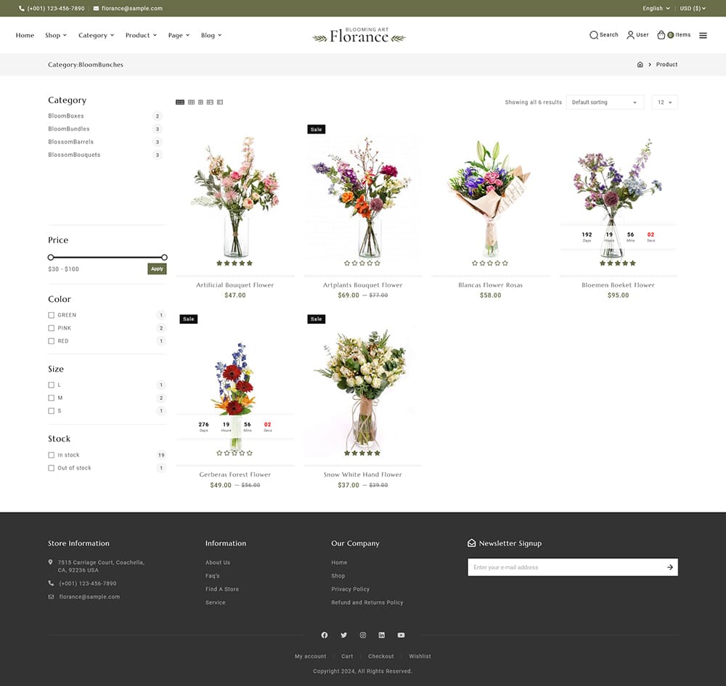View the shopping cart with 0 items
The height and width of the screenshot is (686, 726).
tap(672, 34)
